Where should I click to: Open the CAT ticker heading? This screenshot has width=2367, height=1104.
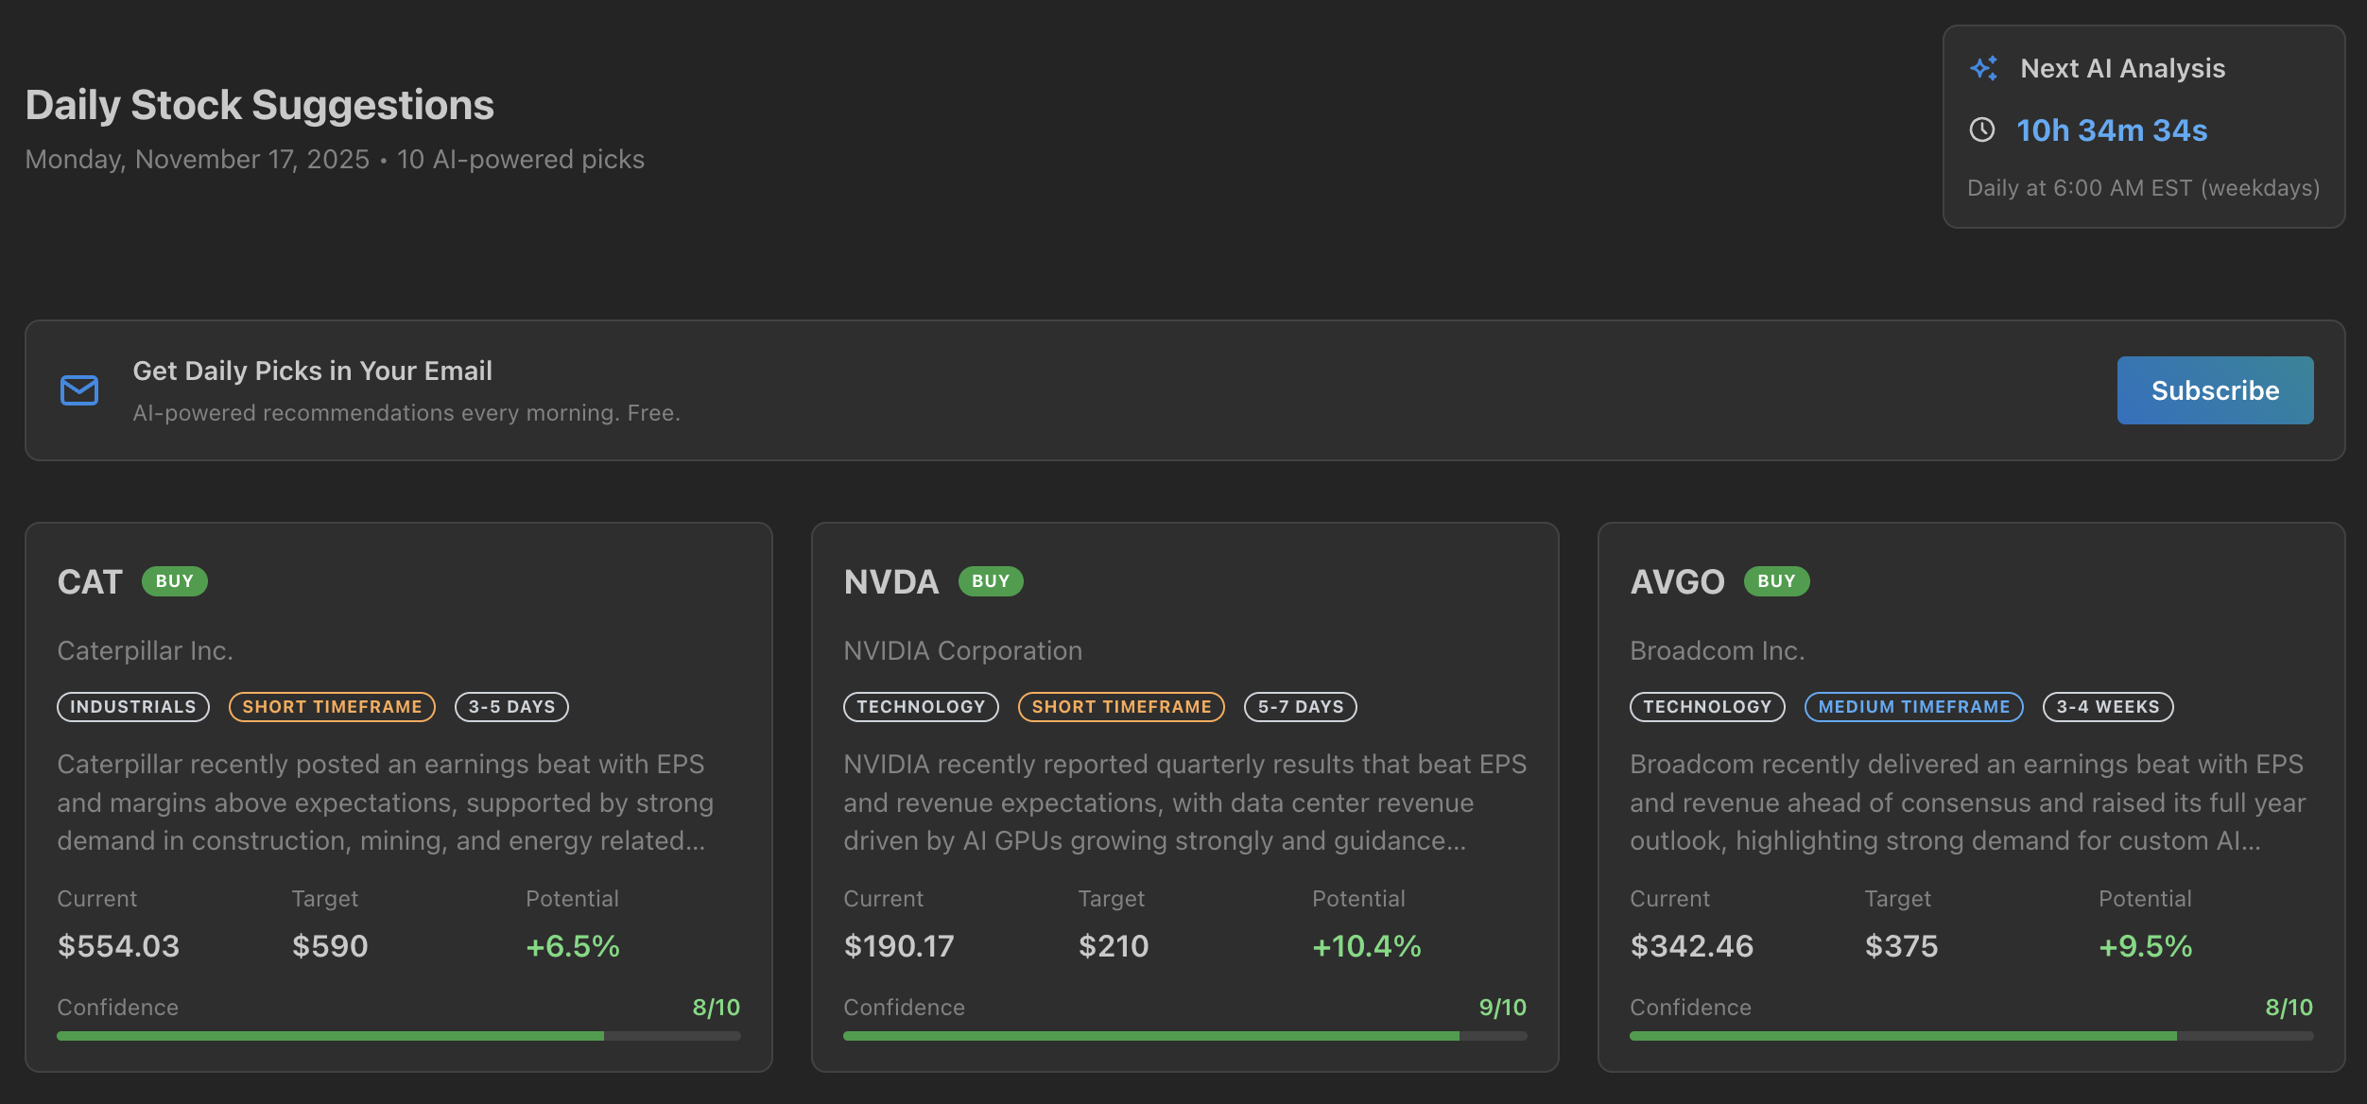[x=89, y=581]
